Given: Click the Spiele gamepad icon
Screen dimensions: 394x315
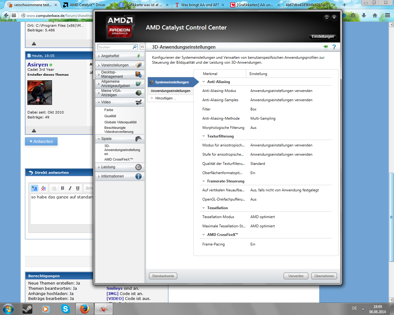Looking at the screenshot, I should (x=139, y=139).
